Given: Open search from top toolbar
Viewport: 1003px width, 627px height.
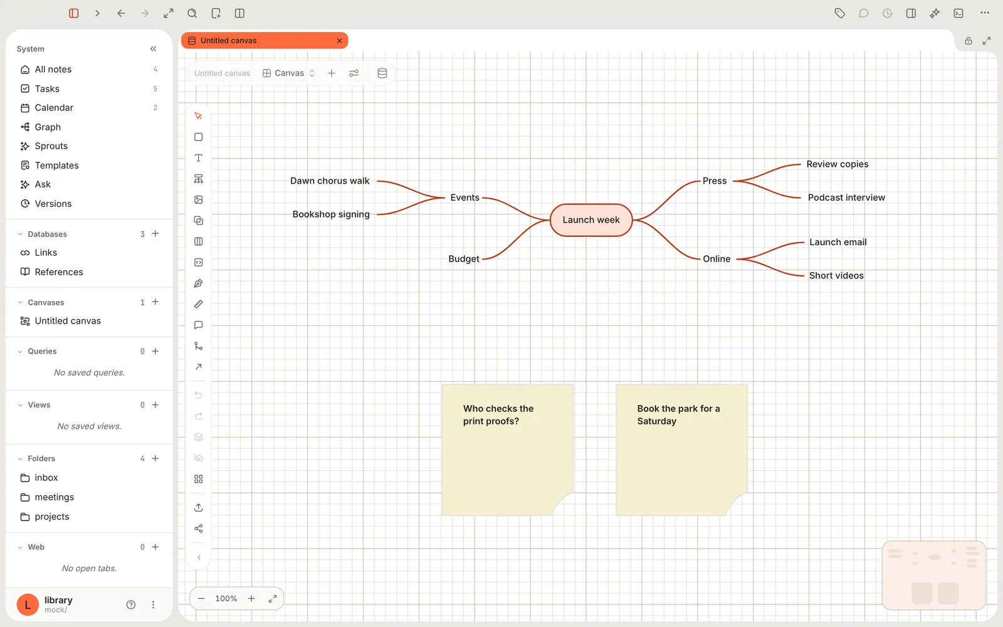Looking at the screenshot, I should click(x=192, y=13).
